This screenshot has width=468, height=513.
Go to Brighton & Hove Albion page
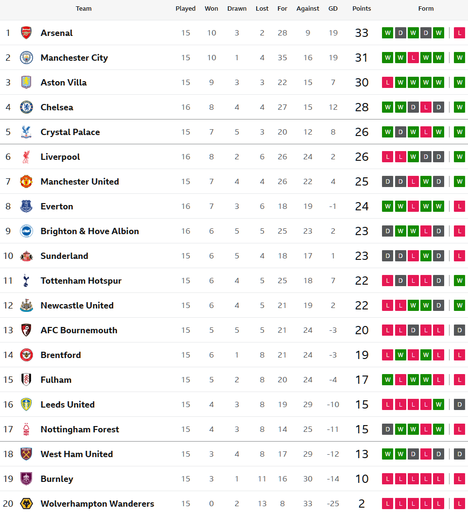[x=89, y=231]
